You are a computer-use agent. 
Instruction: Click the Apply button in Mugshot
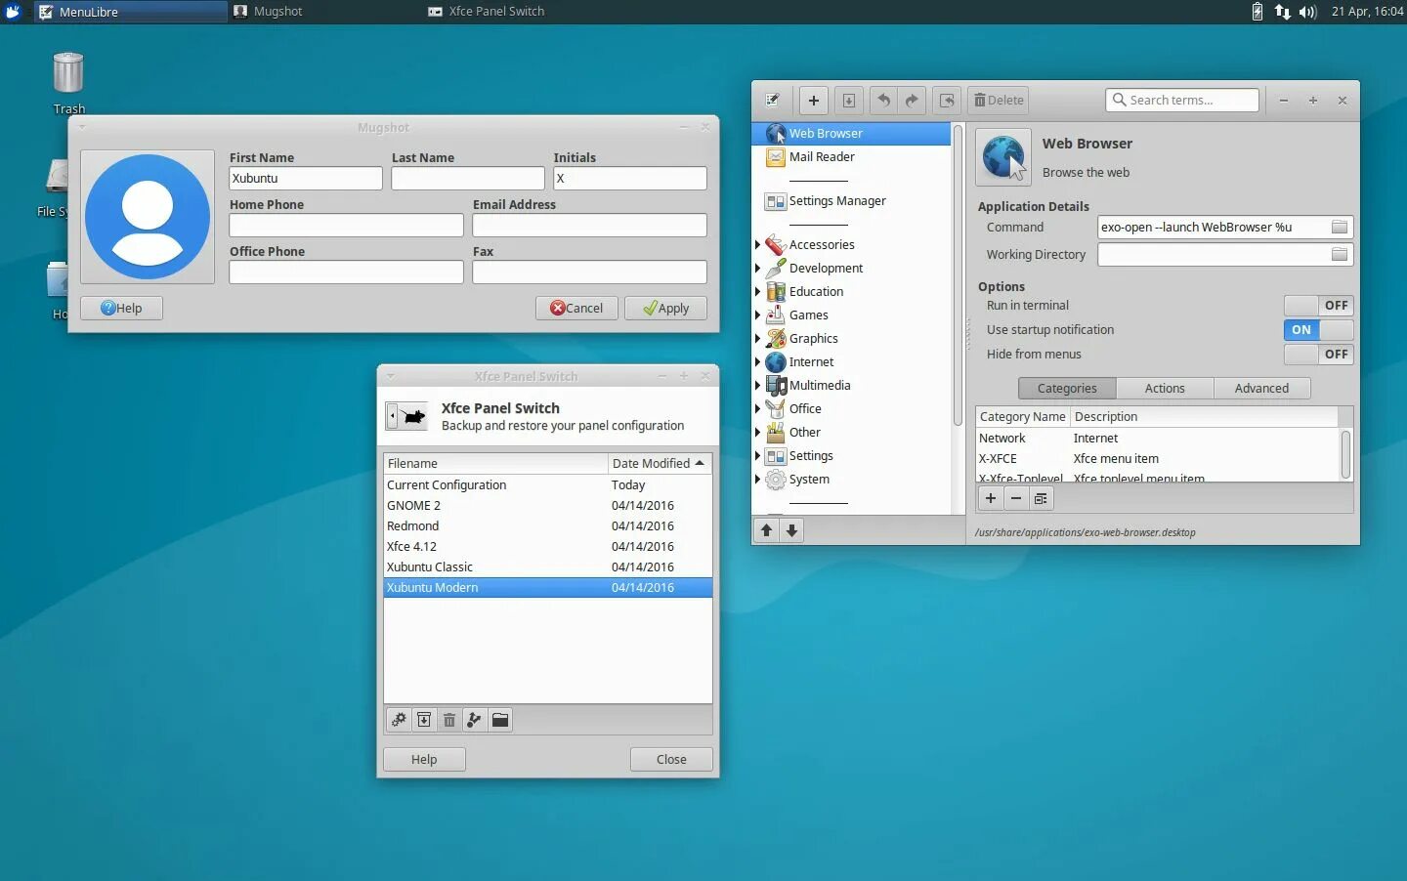click(x=665, y=308)
